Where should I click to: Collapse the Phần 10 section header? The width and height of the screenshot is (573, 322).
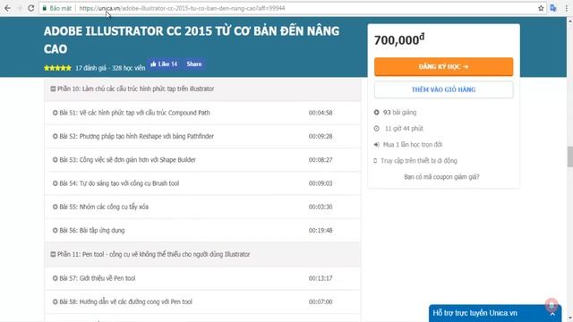[x=202, y=89]
